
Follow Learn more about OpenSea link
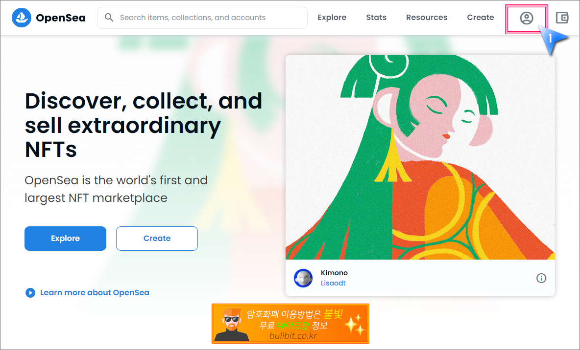point(95,293)
